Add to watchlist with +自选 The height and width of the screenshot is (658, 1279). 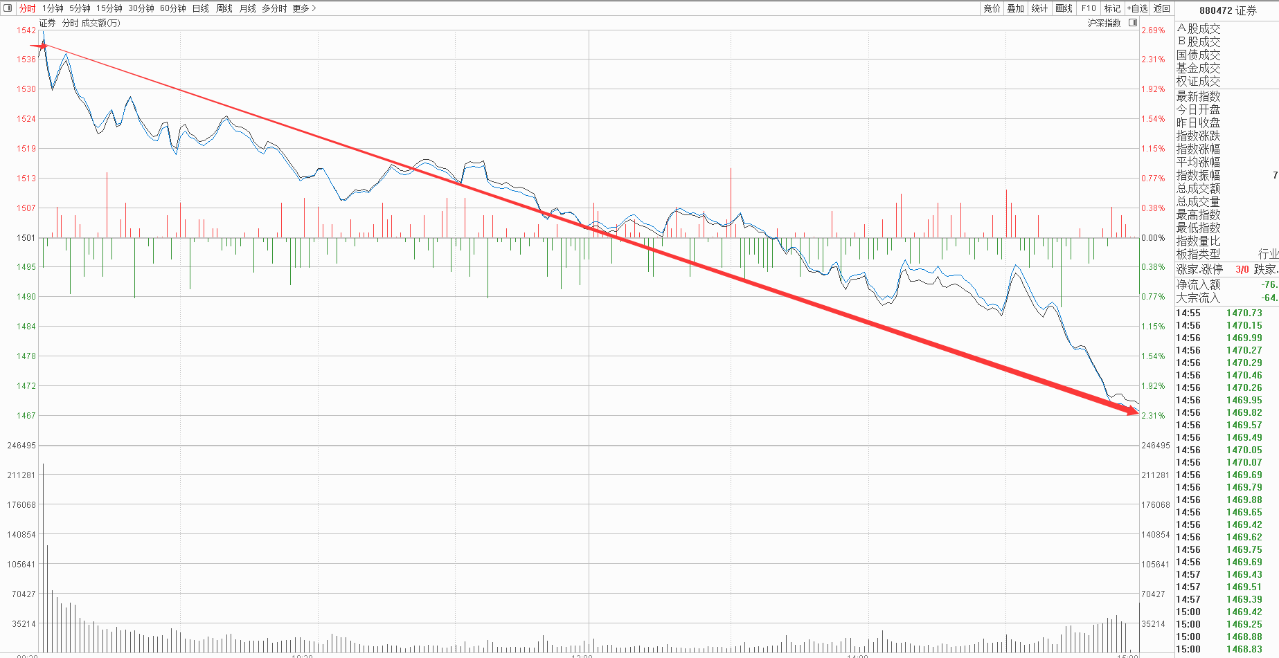pos(1137,8)
